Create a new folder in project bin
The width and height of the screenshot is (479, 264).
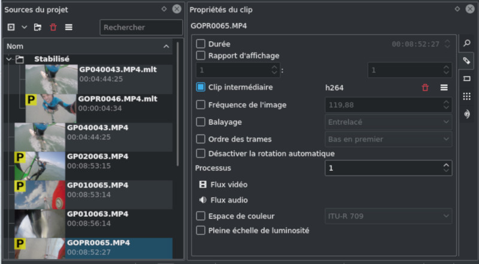[38, 27]
